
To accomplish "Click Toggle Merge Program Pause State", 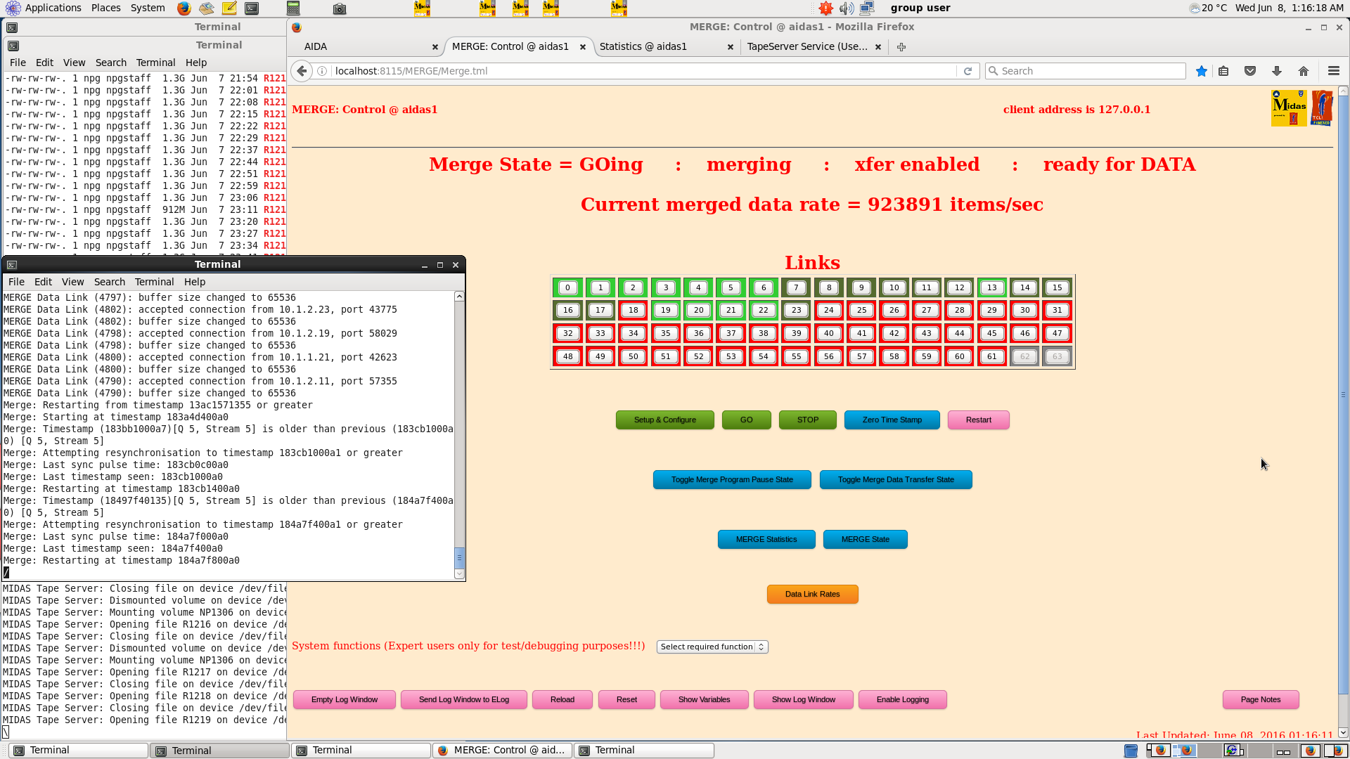I will (x=732, y=479).
